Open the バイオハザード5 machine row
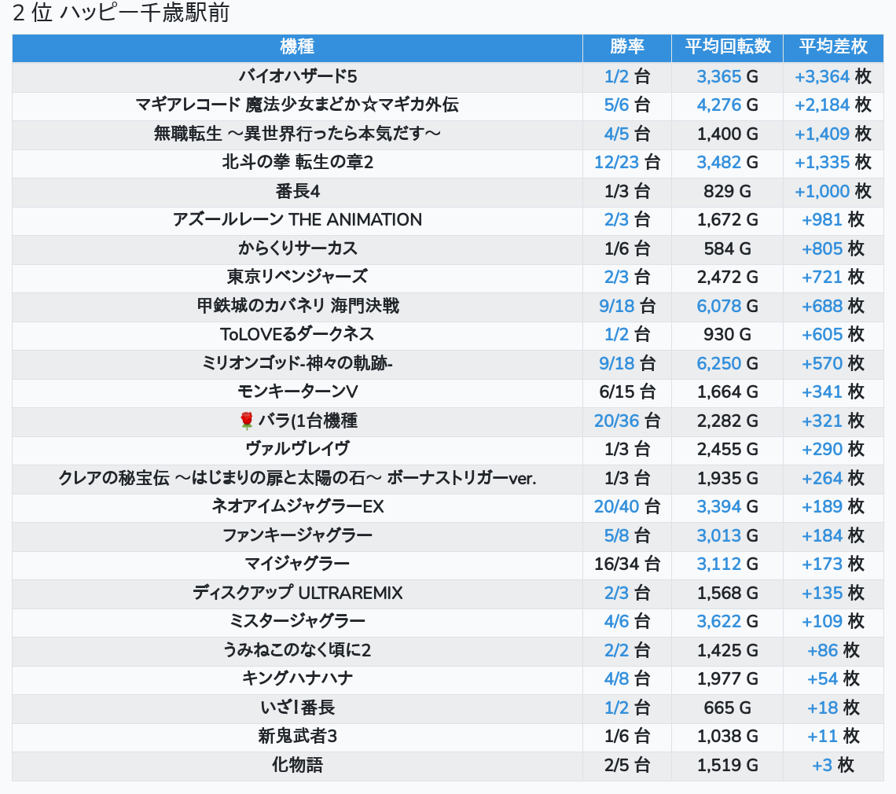 click(297, 76)
